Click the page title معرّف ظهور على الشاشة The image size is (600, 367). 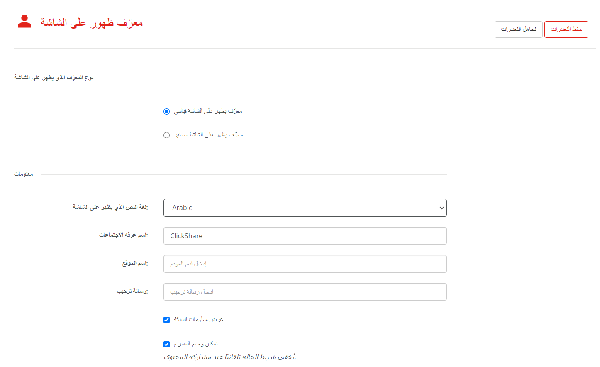pos(92,22)
